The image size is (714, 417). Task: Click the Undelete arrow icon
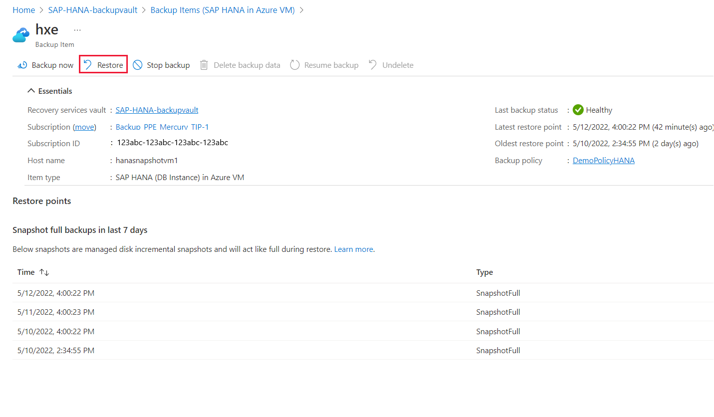tap(372, 64)
